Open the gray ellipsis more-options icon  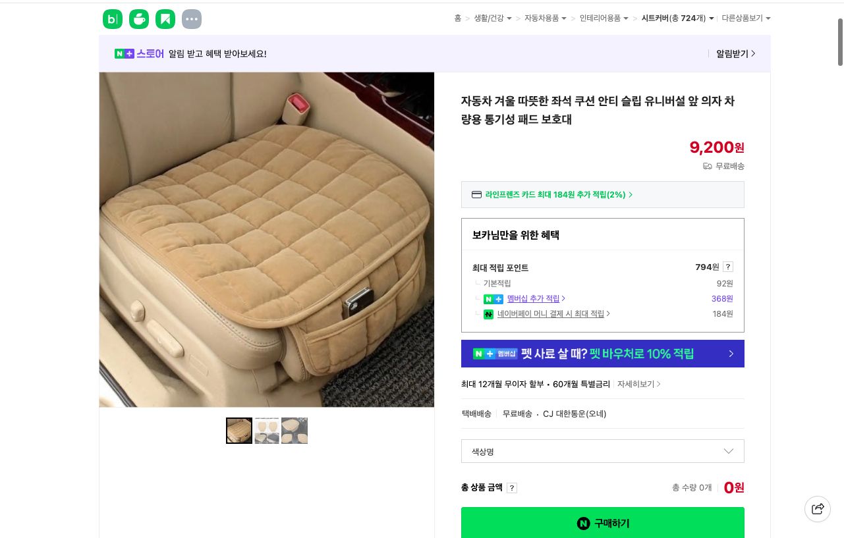(192, 19)
